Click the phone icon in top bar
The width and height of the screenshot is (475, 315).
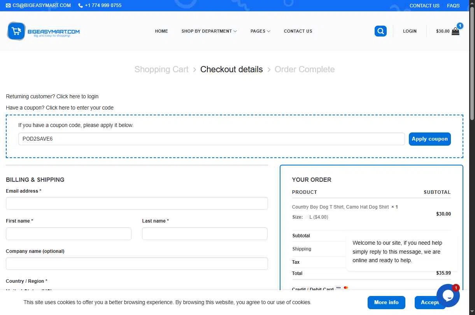[x=81, y=5]
